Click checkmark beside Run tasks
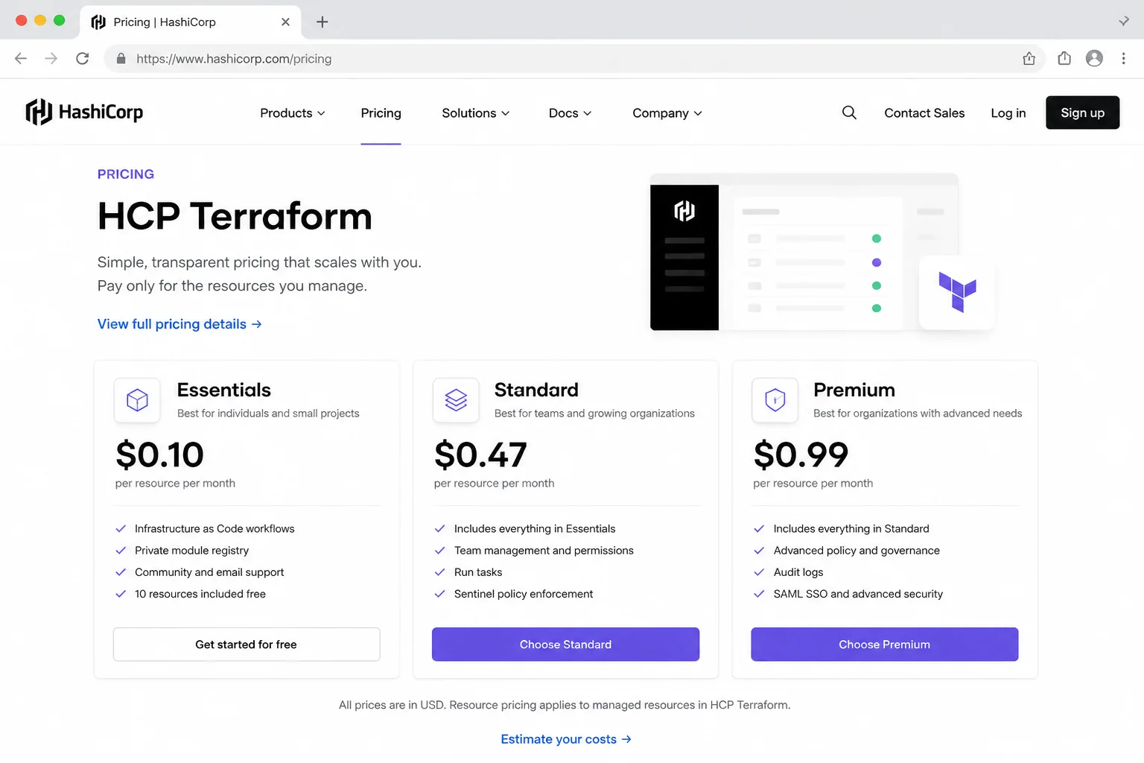Image resolution: width=1144 pixels, height=763 pixels. click(x=439, y=572)
